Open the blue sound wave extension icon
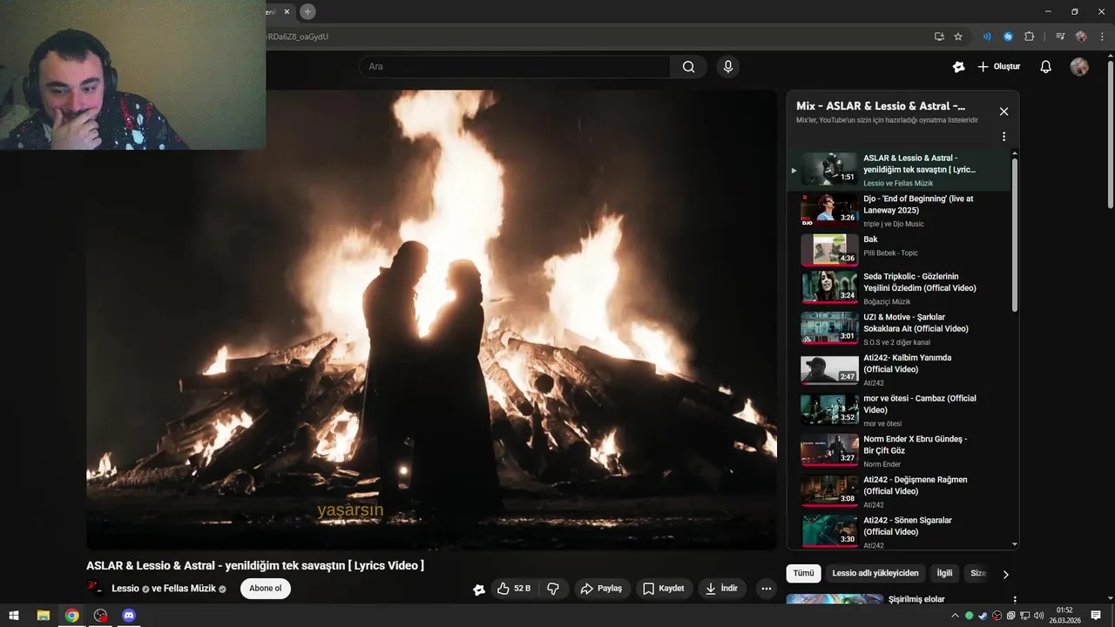 click(x=987, y=37)
